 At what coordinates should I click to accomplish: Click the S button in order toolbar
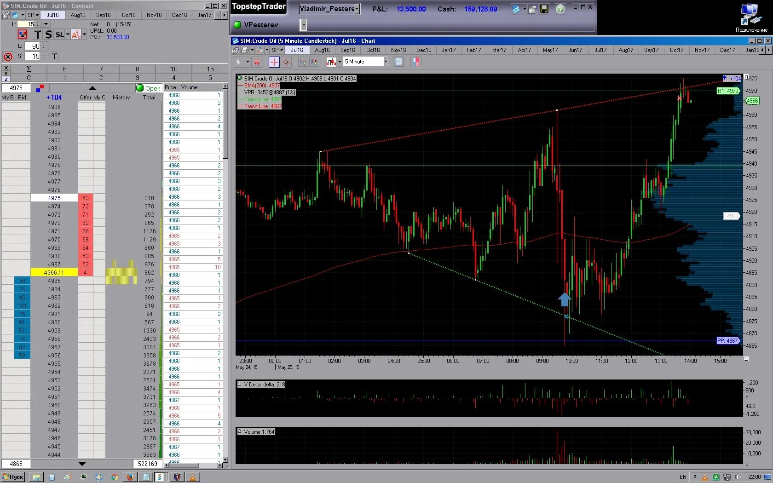[48, 34]
